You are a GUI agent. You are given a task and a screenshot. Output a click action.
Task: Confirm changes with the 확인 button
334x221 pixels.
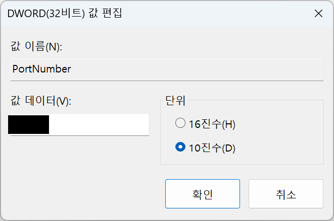[202, 194]
